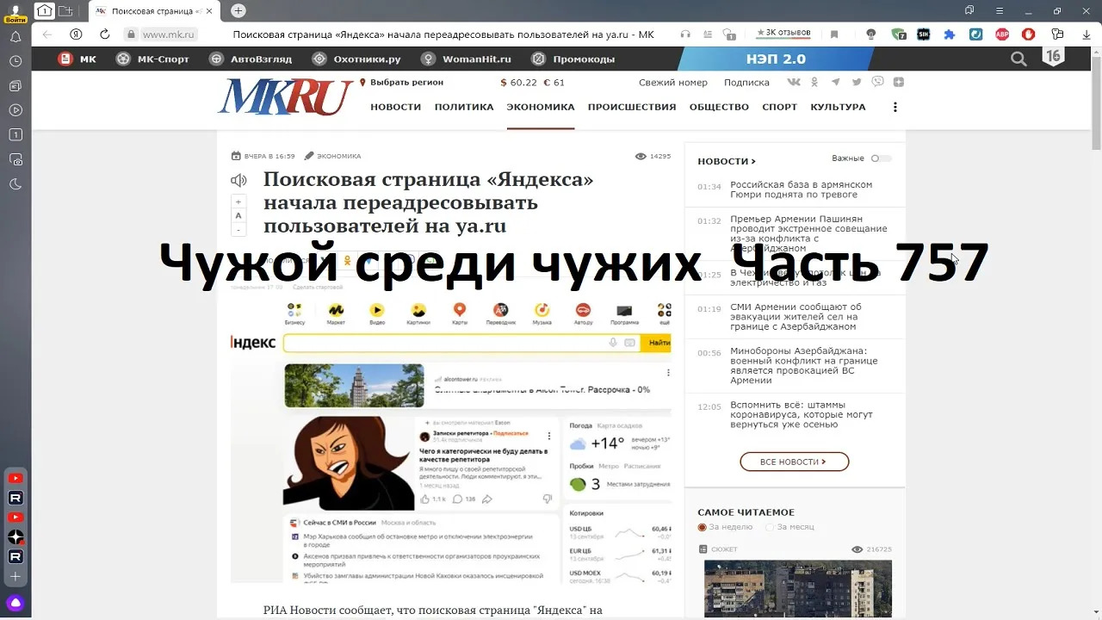The height and width of the screenshot is (620, 1102).
Task: Select the 'За месяц' radio option
Action: coord(770,527)
